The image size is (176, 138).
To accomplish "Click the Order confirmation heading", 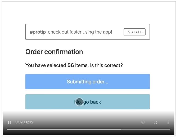I will (54, 52).
